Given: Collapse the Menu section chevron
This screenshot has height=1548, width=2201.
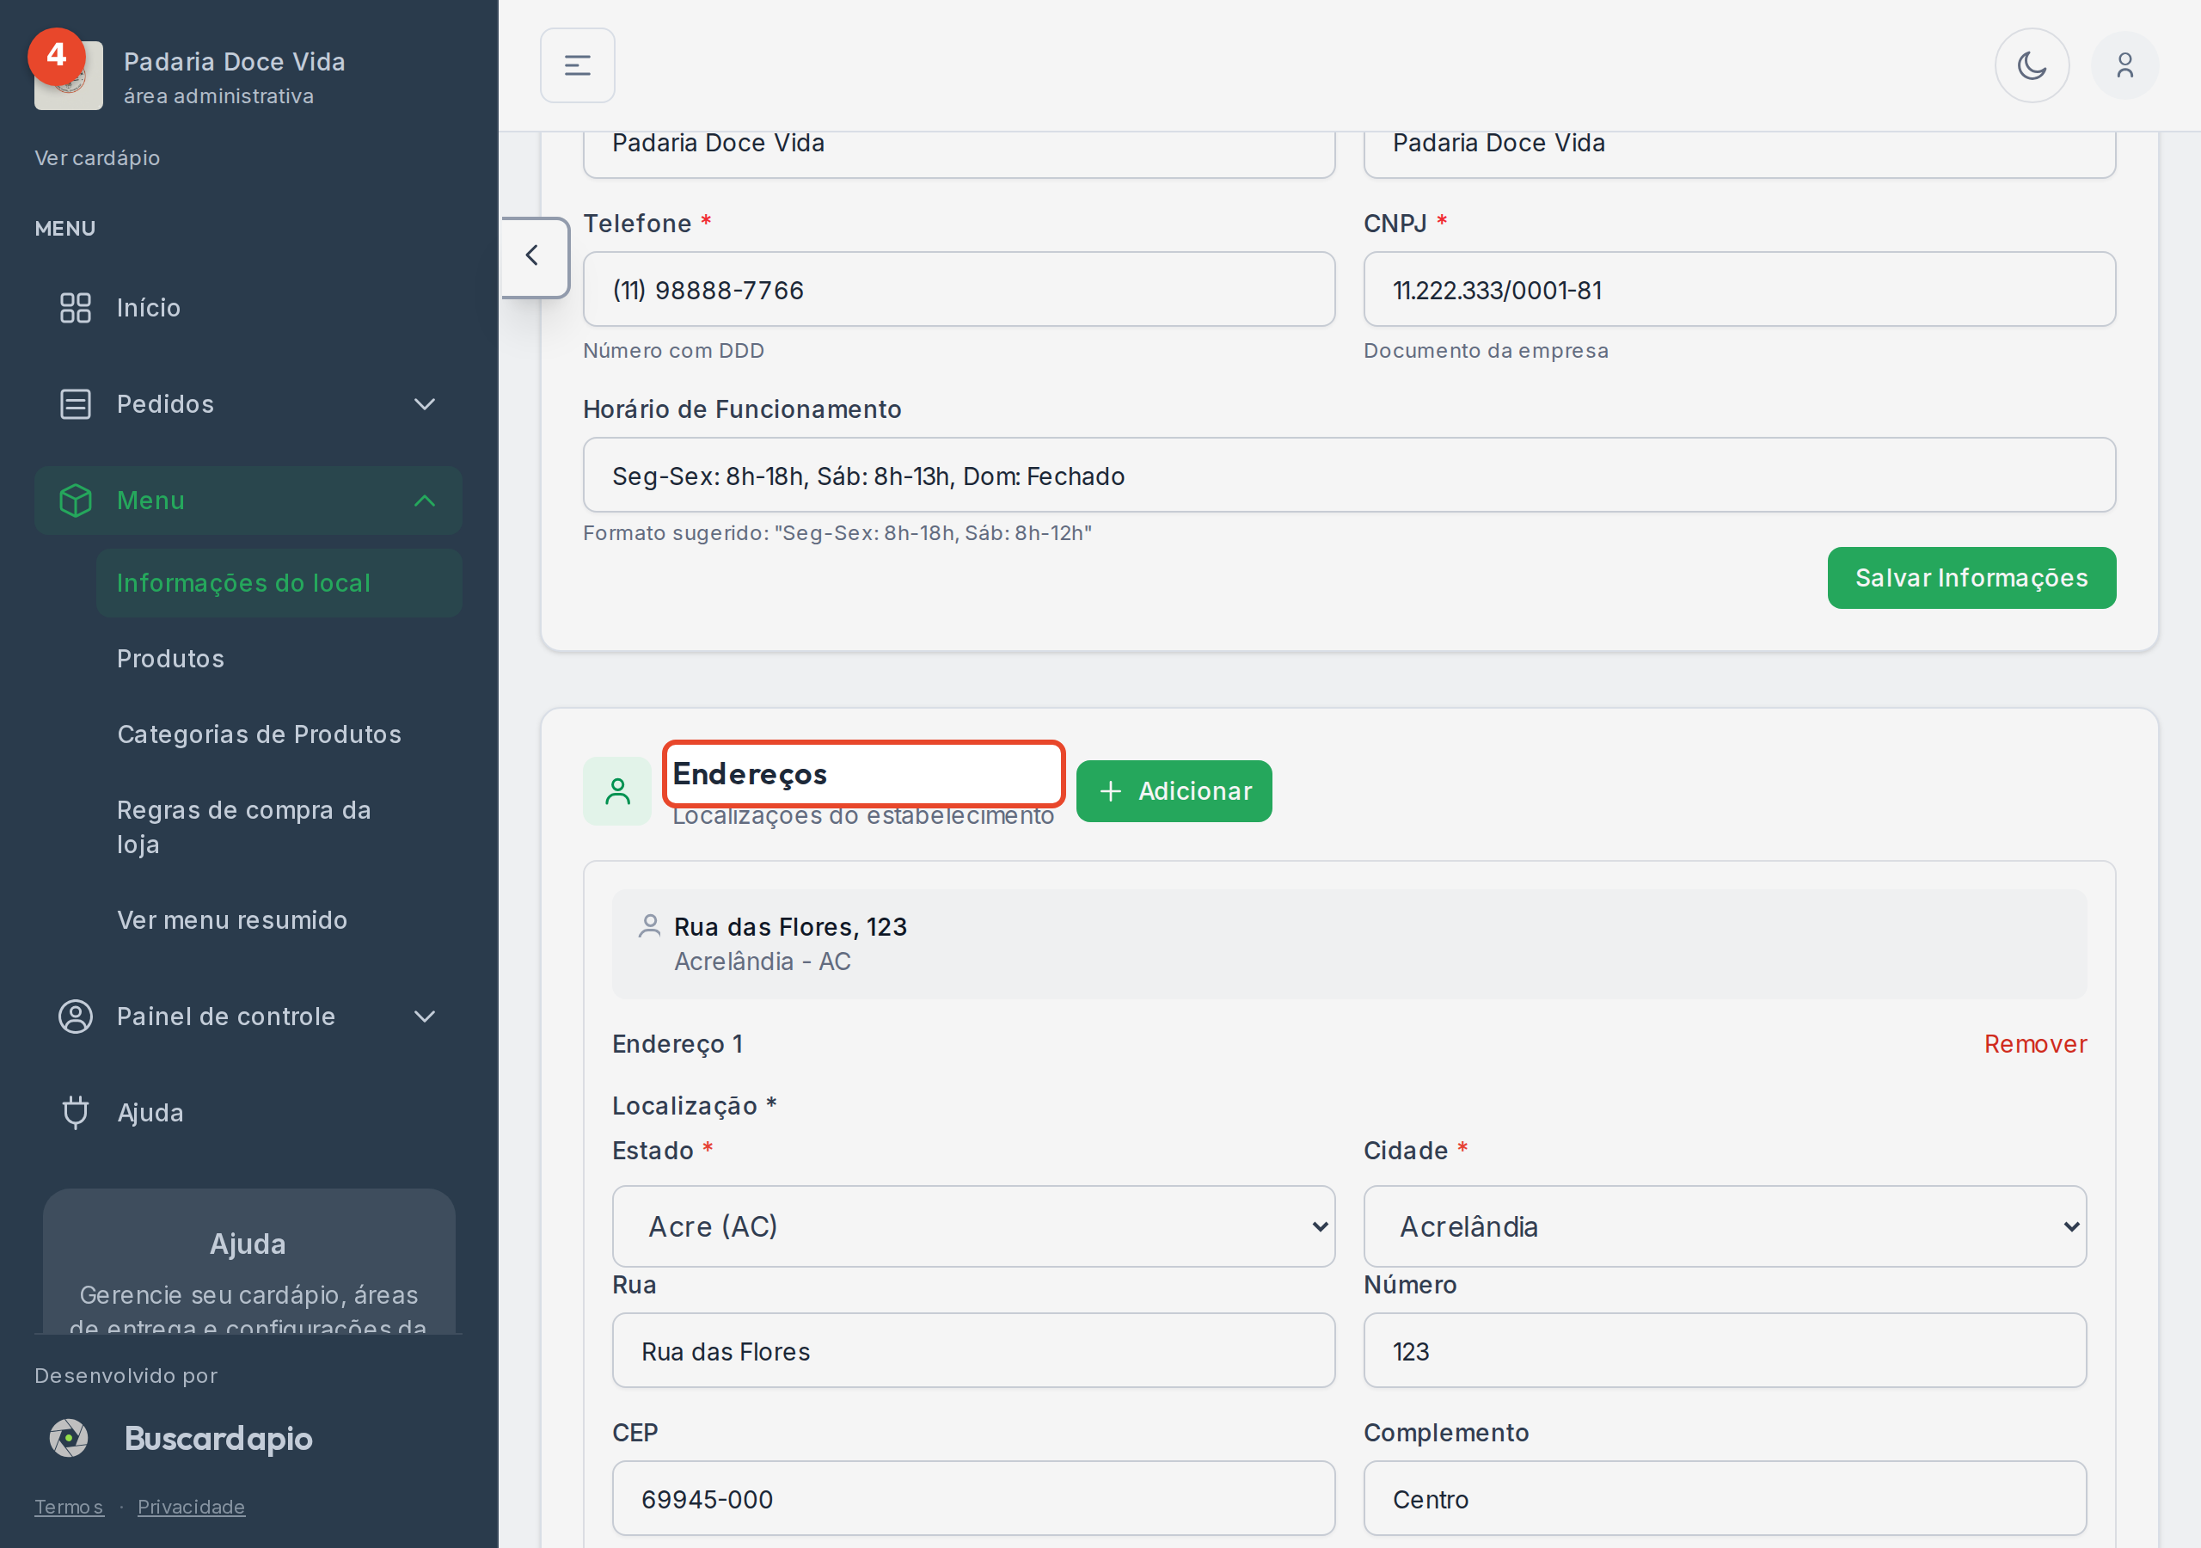Looking at the screenshot, I should click(x=425, y=501).
